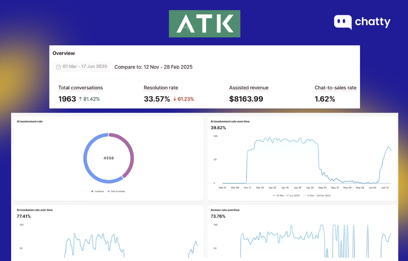This screenshot has width=408, height=261.
Task: Toggle '01 Mar - 17 Jun 2025' line legend
Action: (x=286, y=196)
